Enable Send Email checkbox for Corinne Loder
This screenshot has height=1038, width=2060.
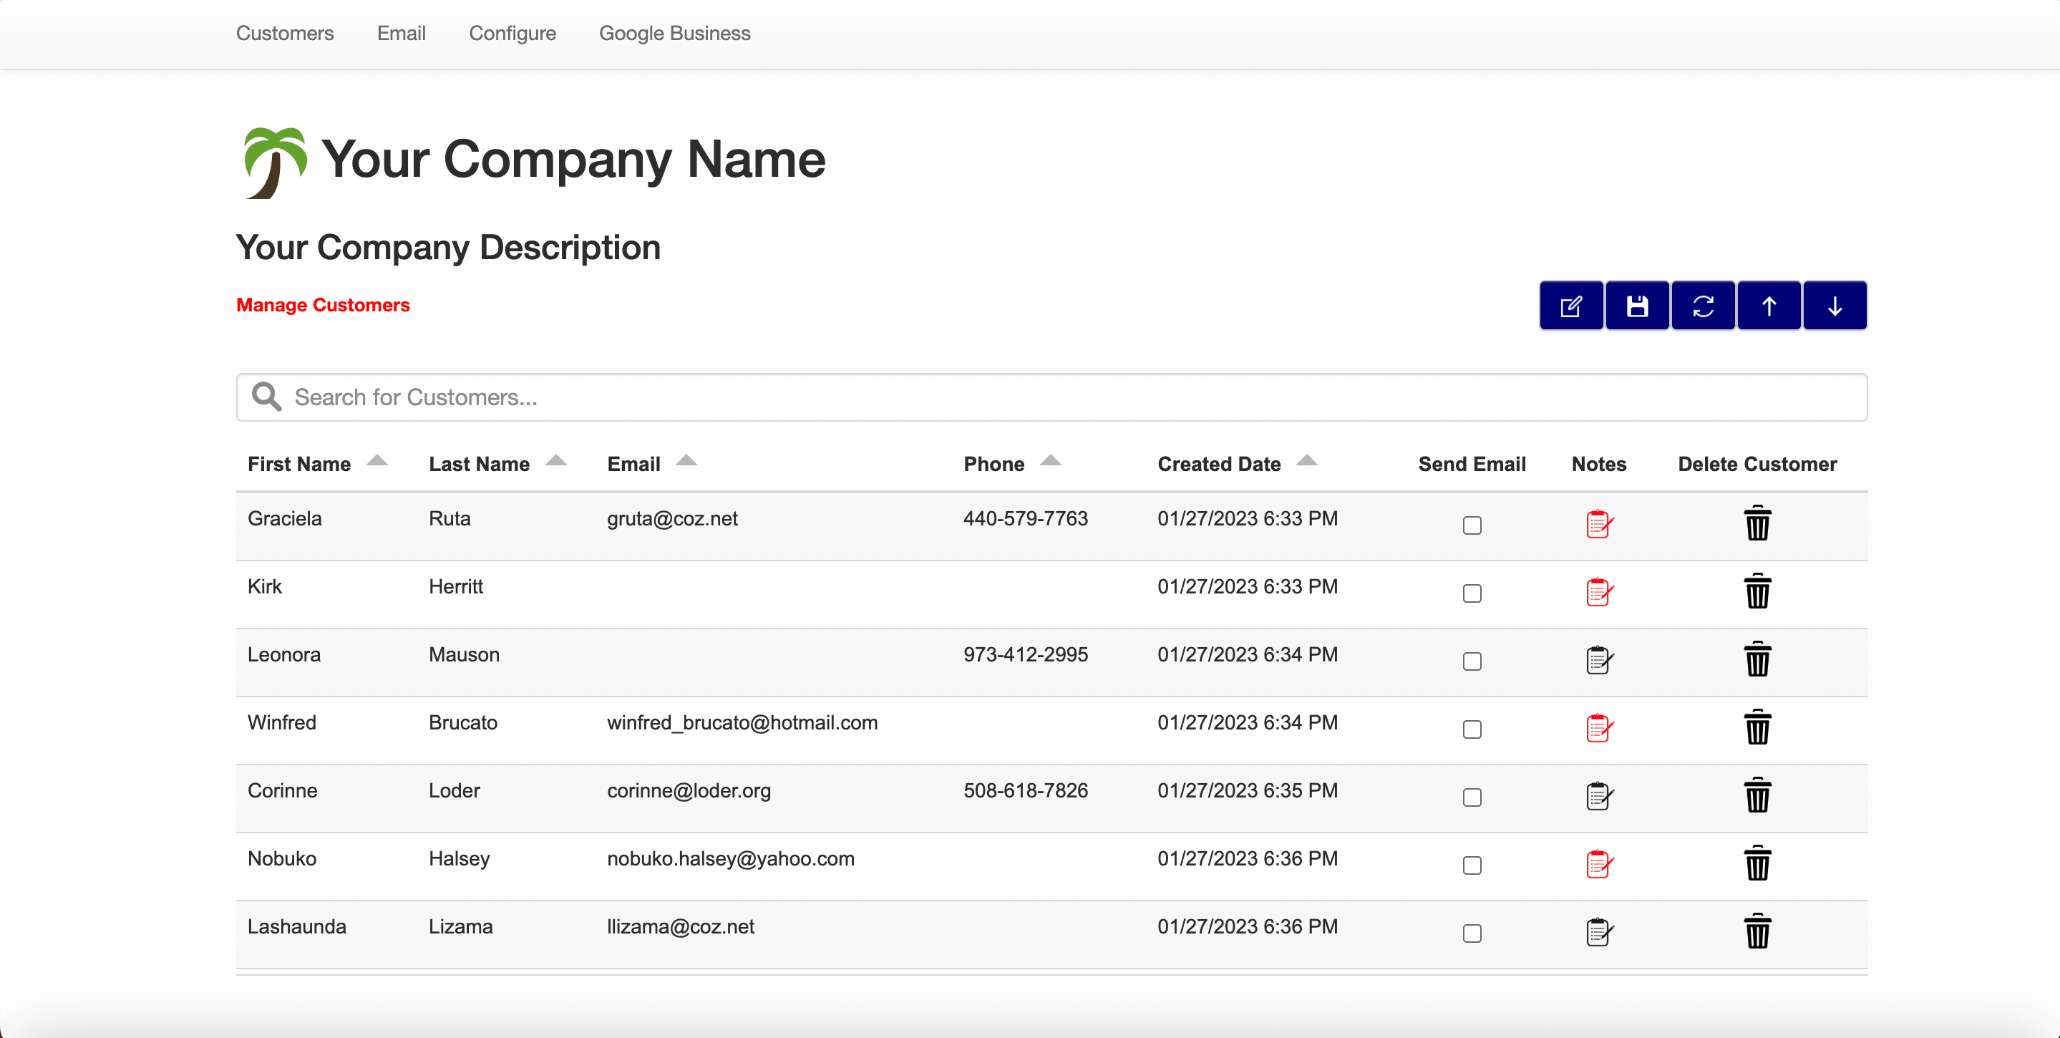coord(1472,797)
